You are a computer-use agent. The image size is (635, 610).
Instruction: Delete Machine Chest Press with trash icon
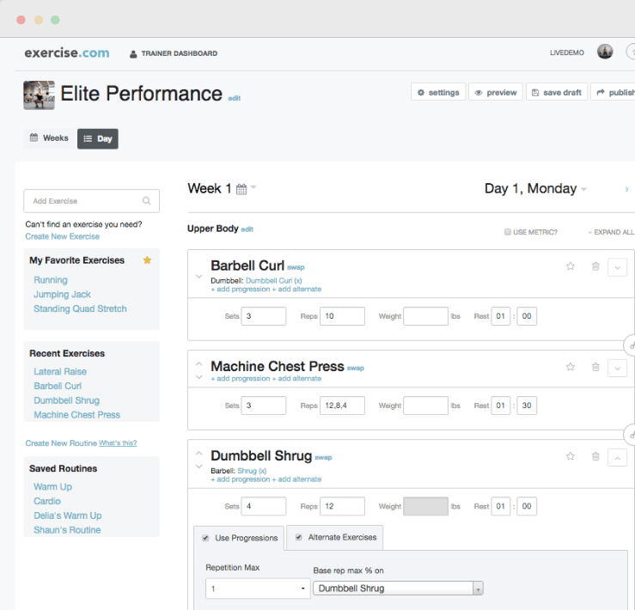595,367
